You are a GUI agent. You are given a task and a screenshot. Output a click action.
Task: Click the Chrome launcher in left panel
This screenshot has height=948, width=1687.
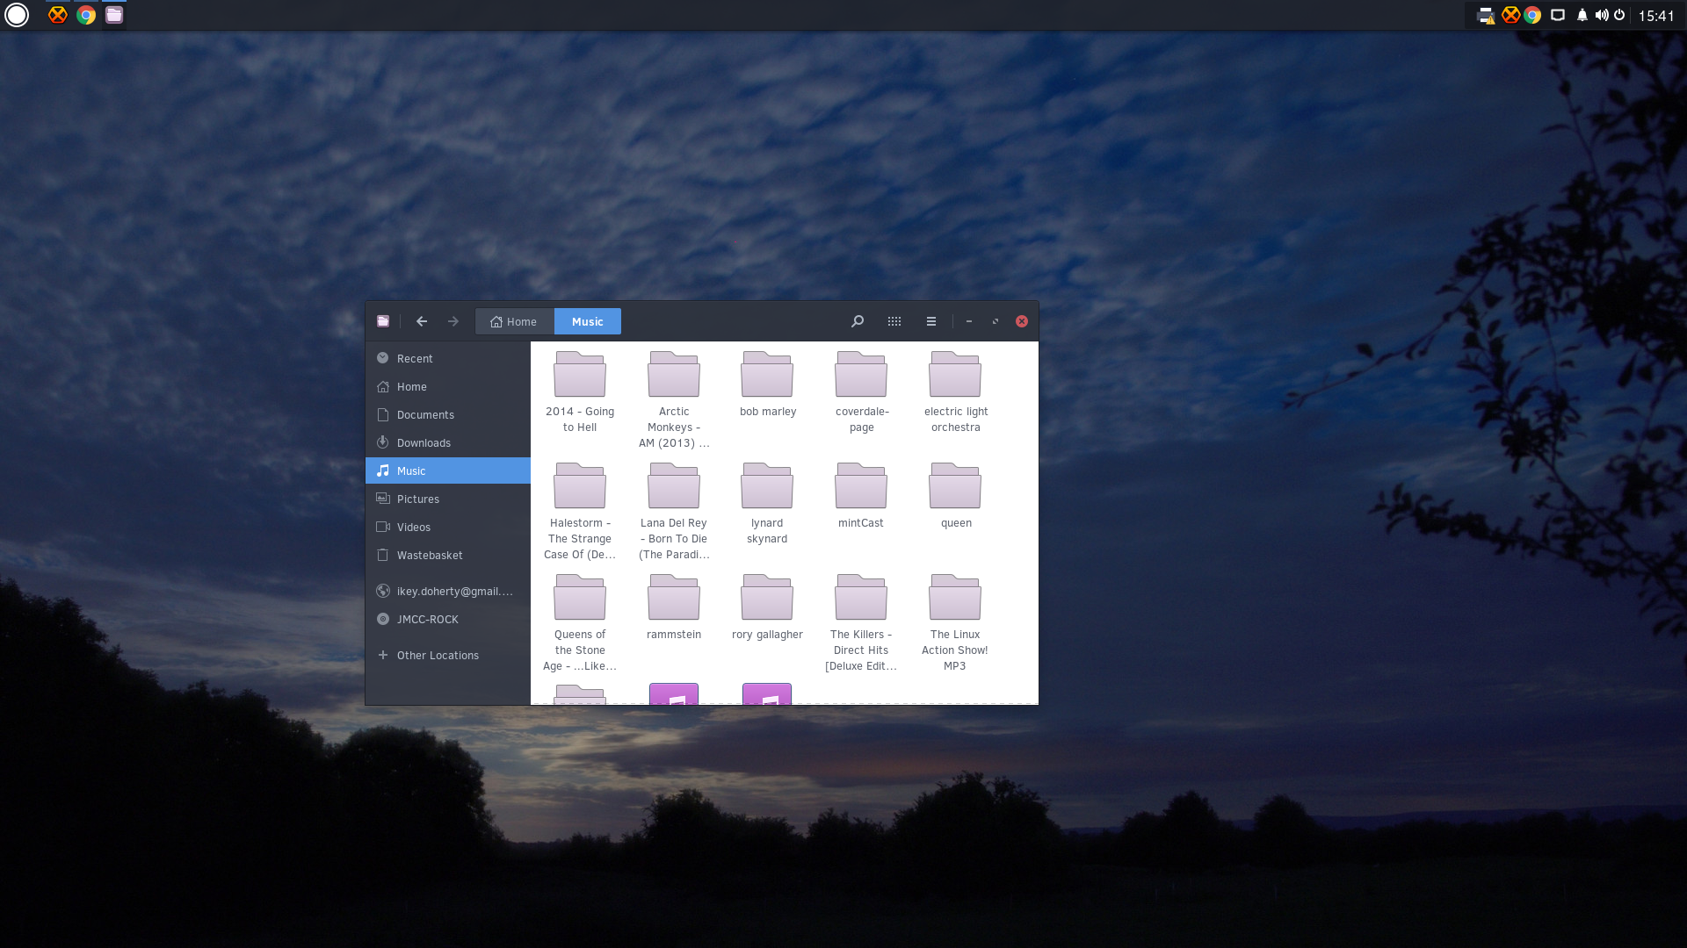click(86, 15)
